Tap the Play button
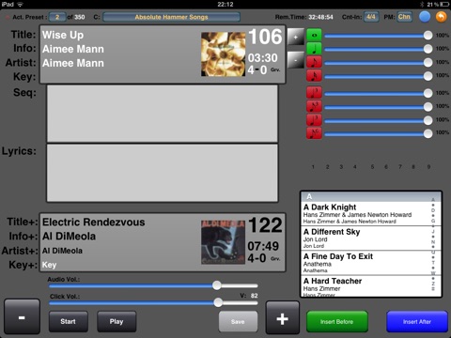The height and width of the screenshot is (338, 451). pos(117,321)
